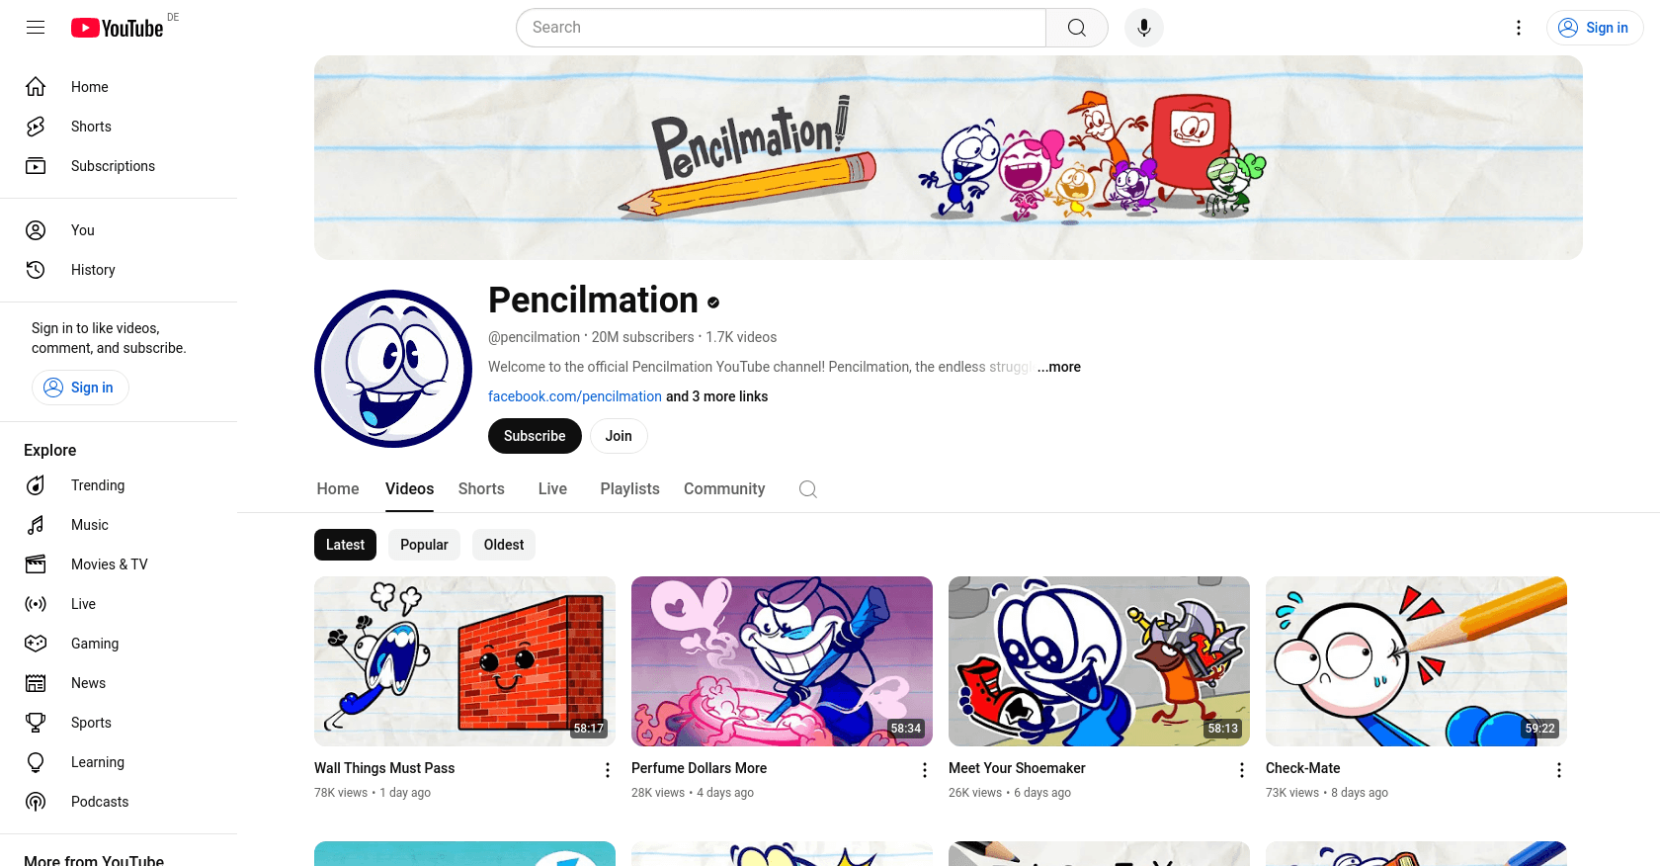Expand channel description with ...more
This screenshot has height=866, width=1660.
(x=1058, y=367)
